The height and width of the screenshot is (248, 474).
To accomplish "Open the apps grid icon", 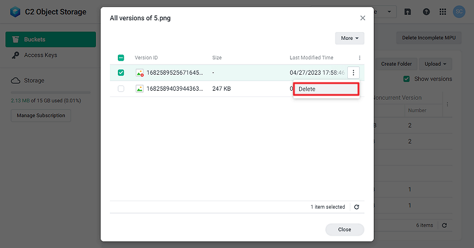I will pos(443,12).
